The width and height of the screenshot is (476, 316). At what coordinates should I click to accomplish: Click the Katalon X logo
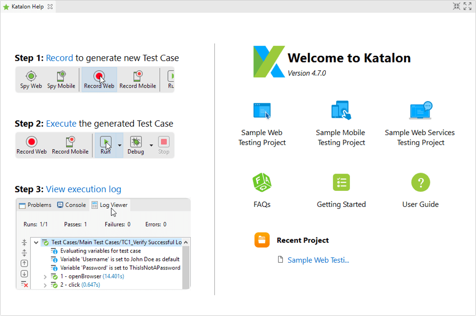pyautogui.click(x=269, y=62)
